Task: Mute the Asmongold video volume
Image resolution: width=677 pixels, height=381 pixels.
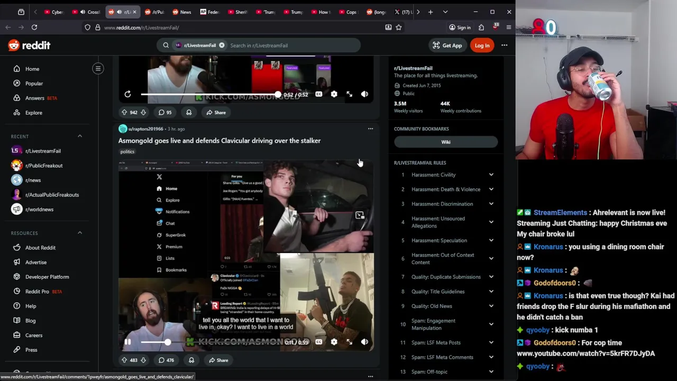Action: pyautogui.click(x=364, y=342)
